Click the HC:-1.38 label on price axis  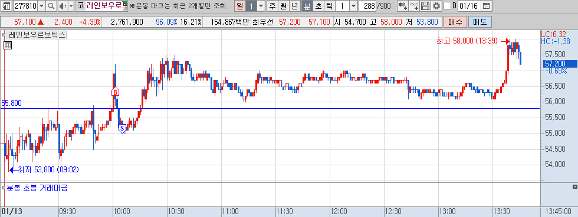(555, 42)
